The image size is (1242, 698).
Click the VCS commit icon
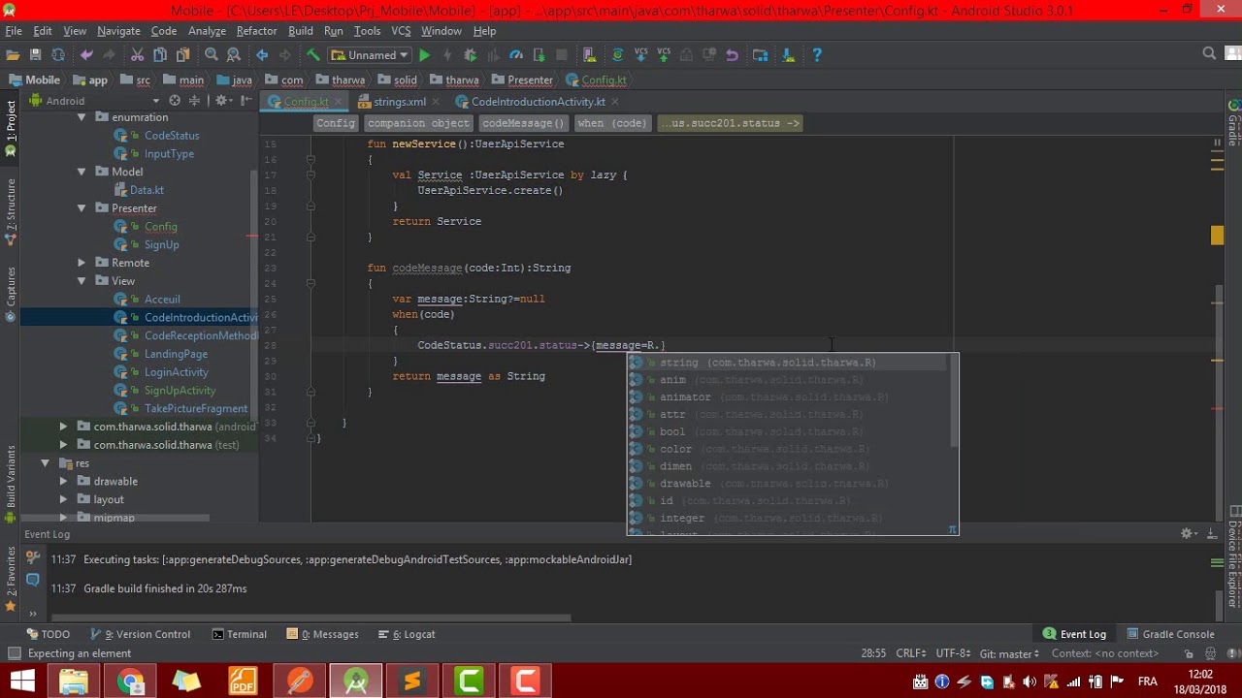tap(664, 55)
